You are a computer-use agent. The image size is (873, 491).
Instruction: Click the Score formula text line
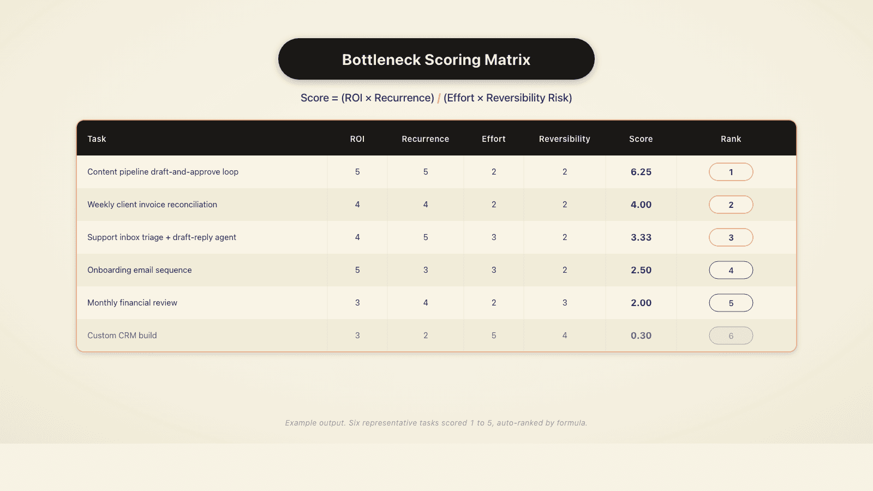[436, 98]
